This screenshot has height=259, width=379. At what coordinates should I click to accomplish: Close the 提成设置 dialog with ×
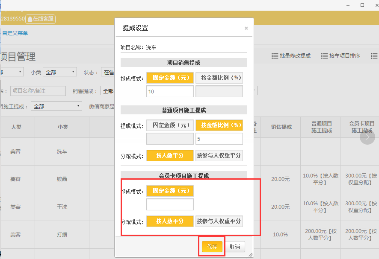pyautogui.click(x=246, y=28)
